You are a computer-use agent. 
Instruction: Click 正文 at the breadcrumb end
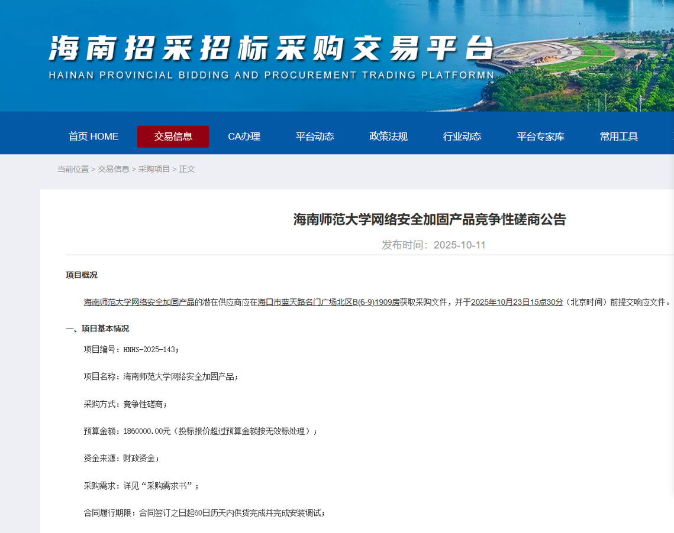[x=187, y=169]
